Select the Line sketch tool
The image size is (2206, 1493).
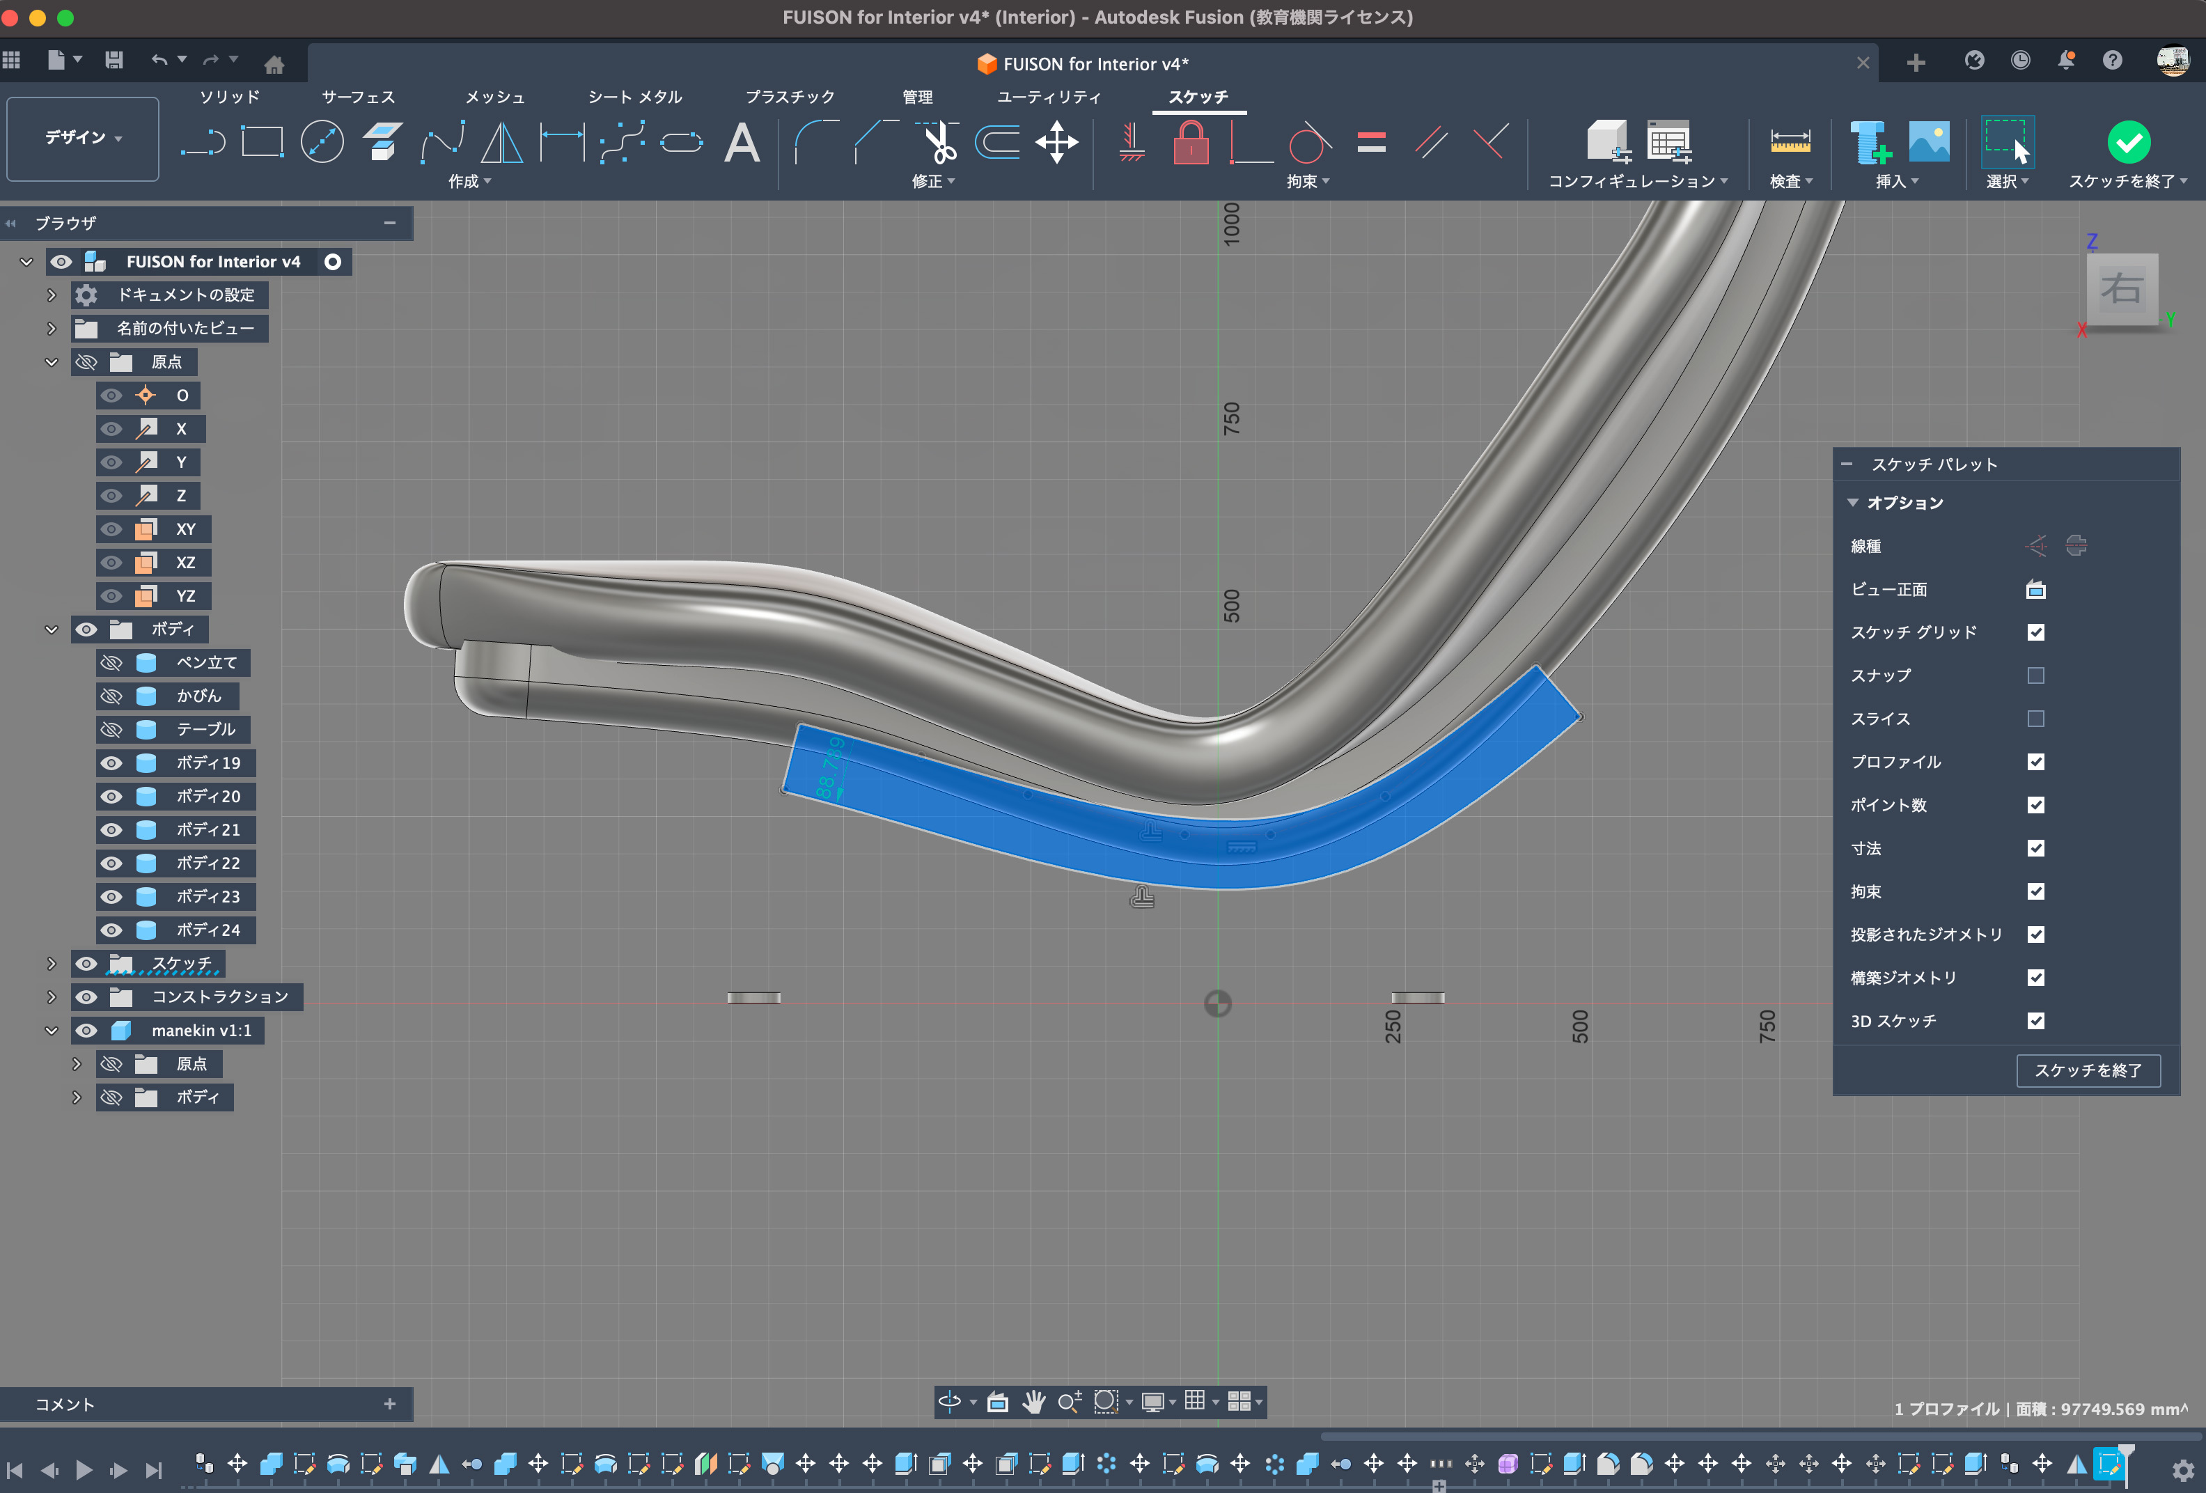coord(203,143)
